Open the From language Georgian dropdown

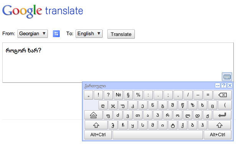click(33, 34)
